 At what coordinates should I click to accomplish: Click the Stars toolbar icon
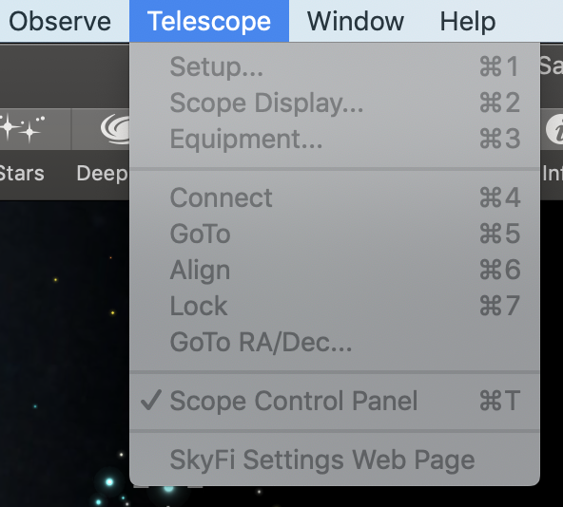[22, 128]
